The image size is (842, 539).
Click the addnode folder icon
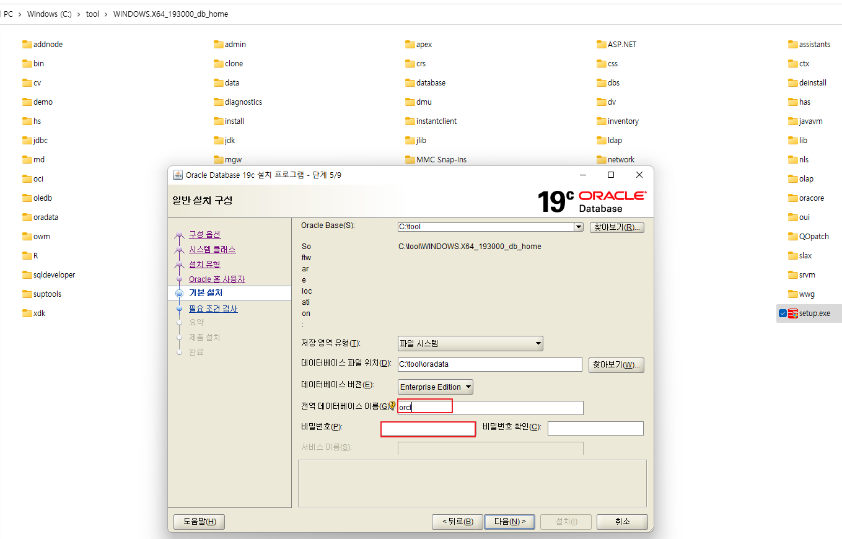pos(27,45)
